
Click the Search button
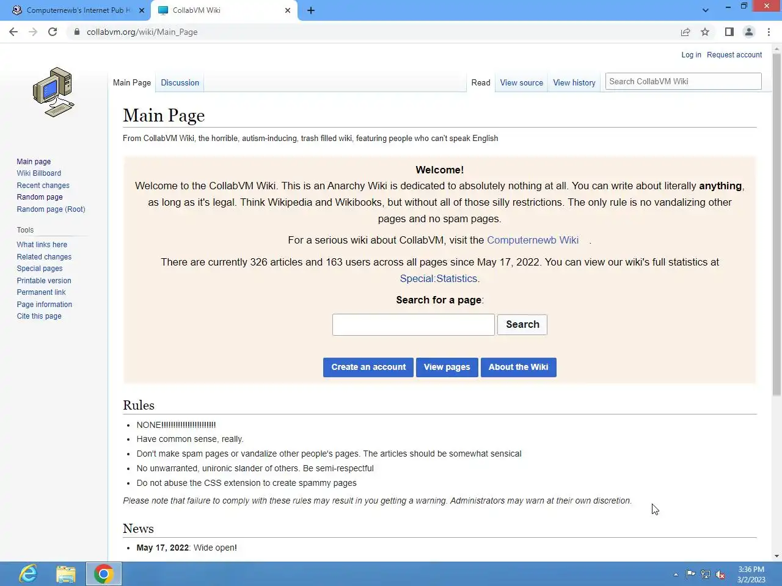[522, 325]
